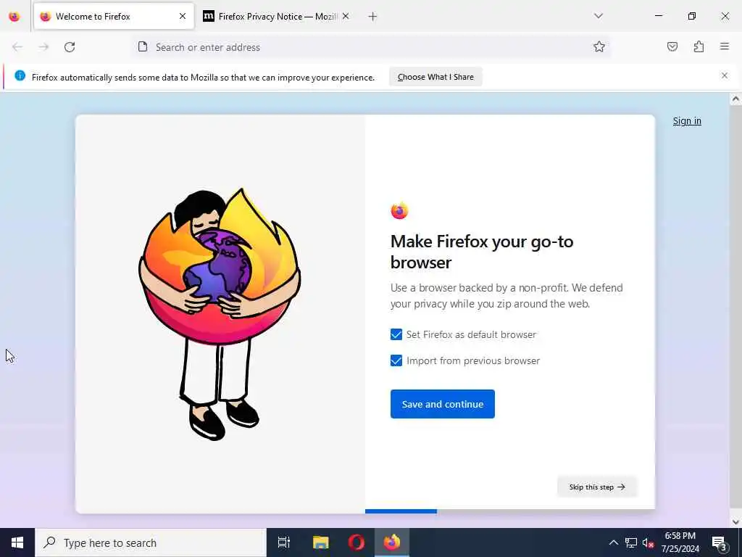The width and height of the screenshot is (742, 557).
Task: Close the Welcome to Firefox tab
Action: [183, 17]
